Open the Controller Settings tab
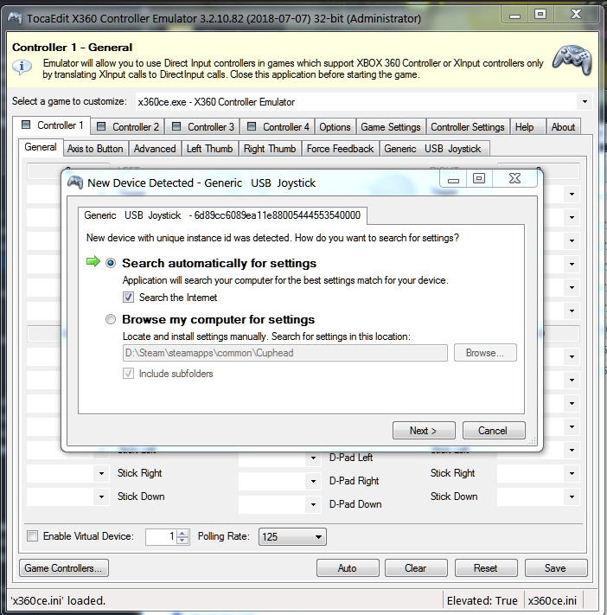The image size is (607, 615). [x=468, y=126]
